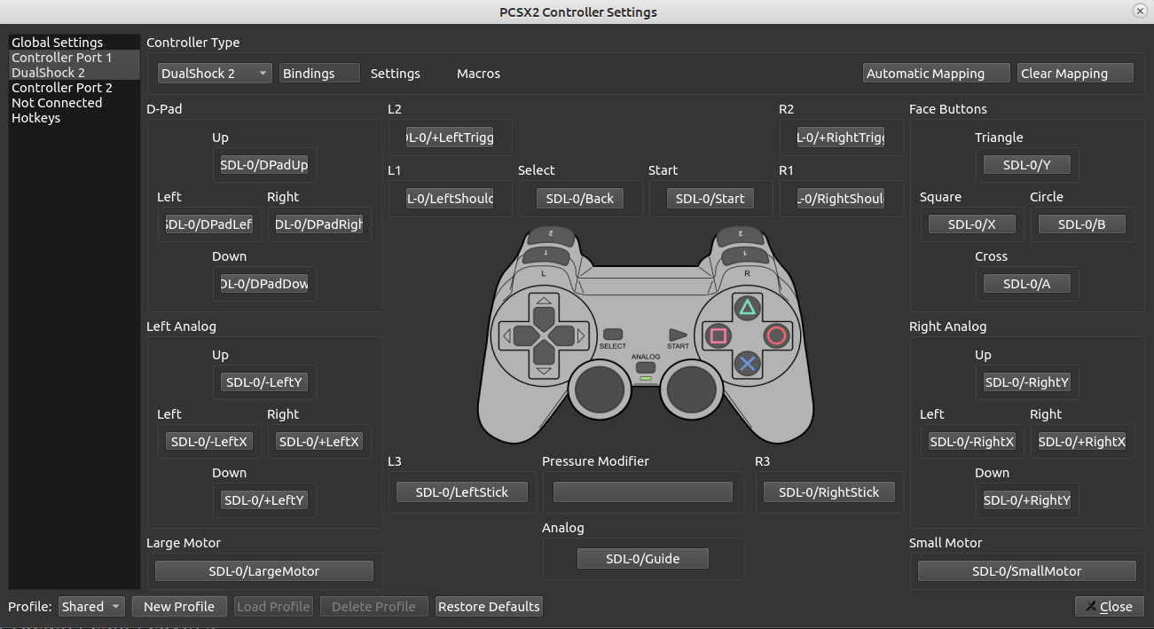This screenshot has width=1154, height=629.
Task: Rebind Left Analog Right SDL-0/+LeftX
Action: point(319,441)
